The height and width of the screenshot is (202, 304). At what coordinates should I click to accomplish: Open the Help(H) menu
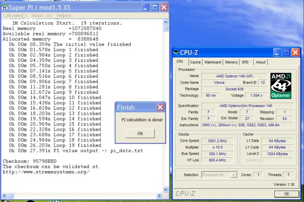(63, 16)
